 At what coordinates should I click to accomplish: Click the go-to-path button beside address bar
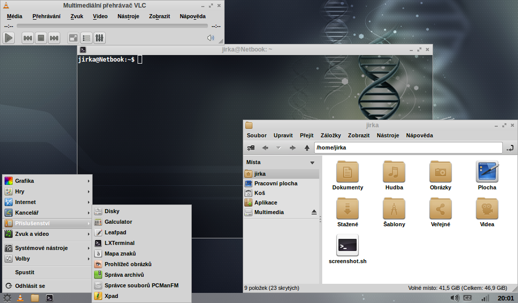tap(510, 148)
